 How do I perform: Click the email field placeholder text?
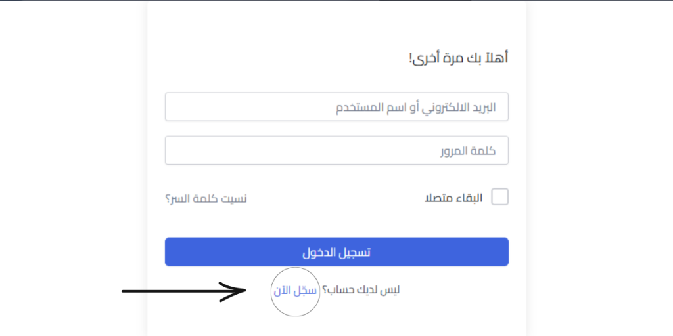[415, 107]
